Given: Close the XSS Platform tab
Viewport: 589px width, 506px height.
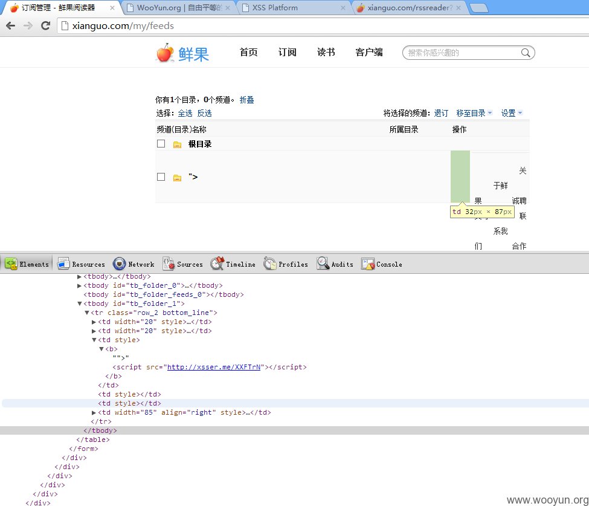Looking at the screenshot, I should (x=343, y=7).
